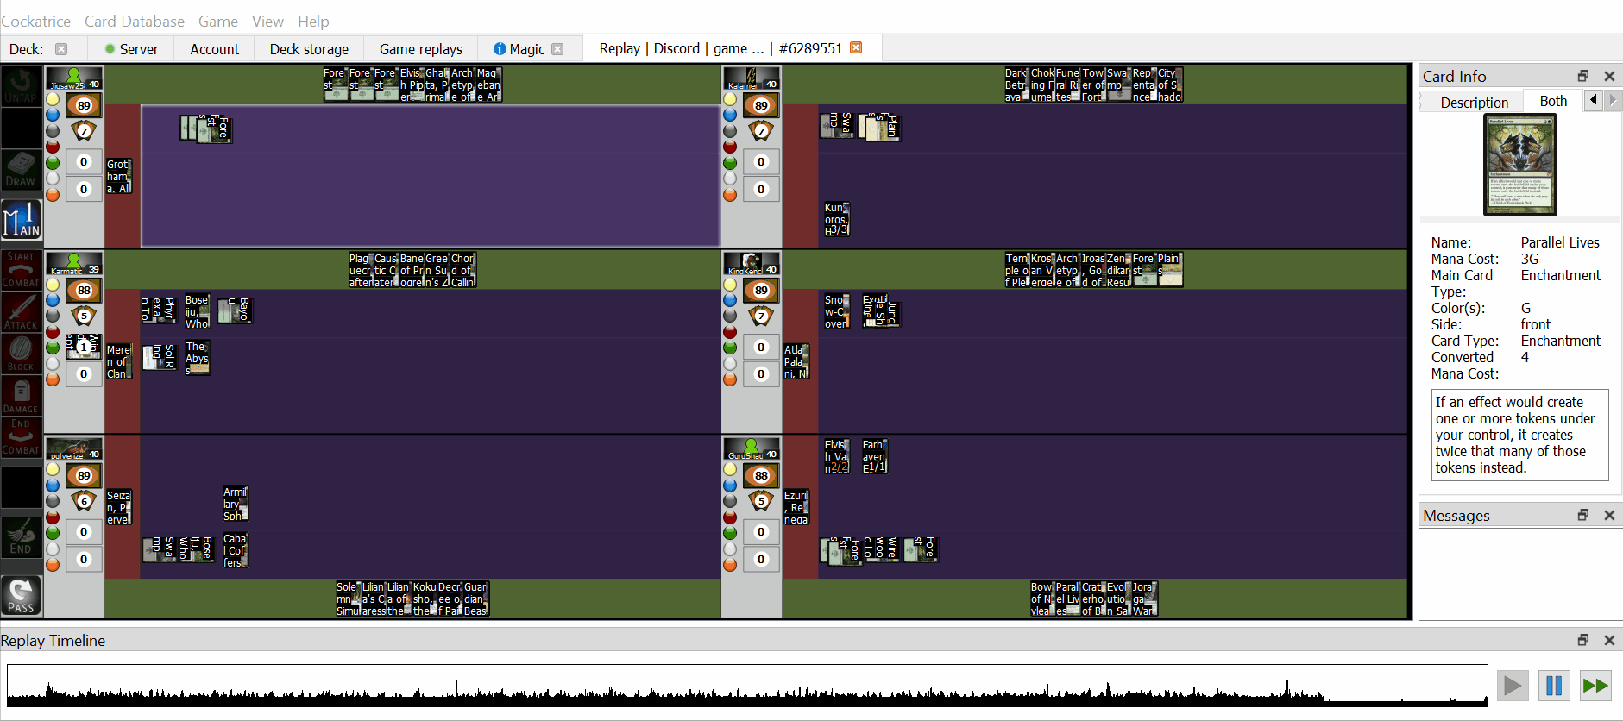Float the Replay Timeline panel
This screenshot has height=721, width=1623.
tap(1583, 640)
